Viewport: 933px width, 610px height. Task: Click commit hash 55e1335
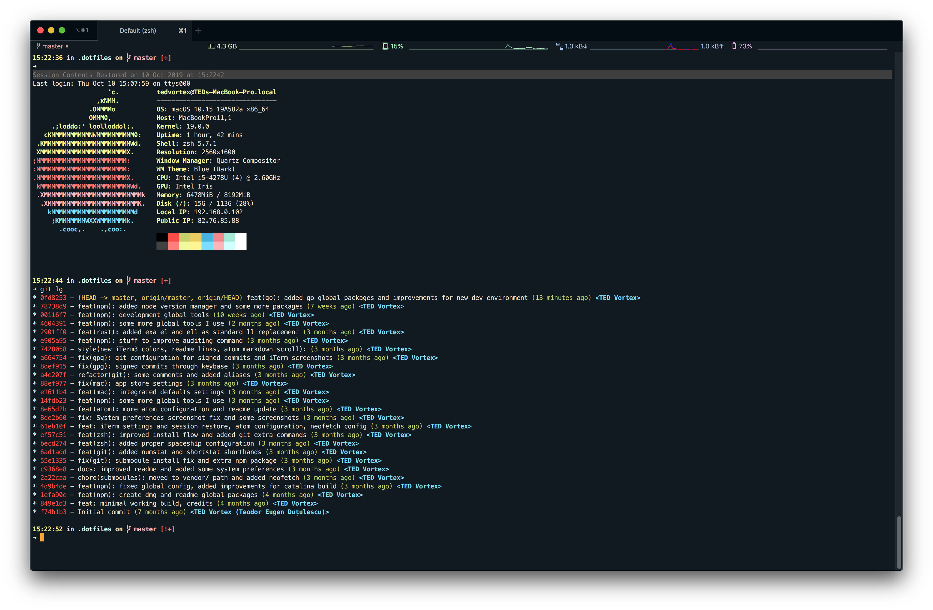pyautogui.click(x=53, y=461)
